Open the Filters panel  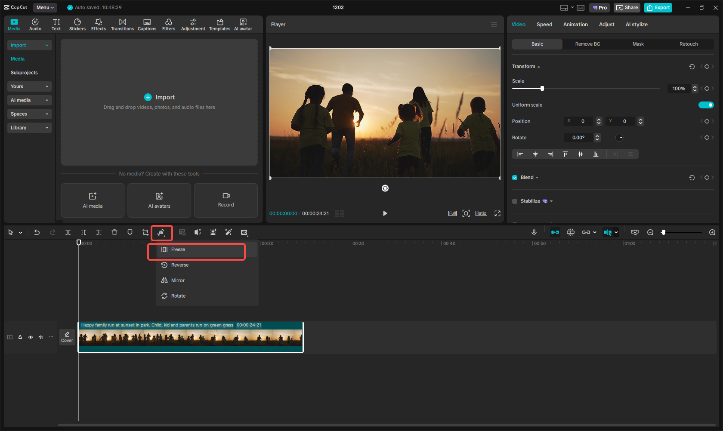pyautogui.click(x=168, y=24)
